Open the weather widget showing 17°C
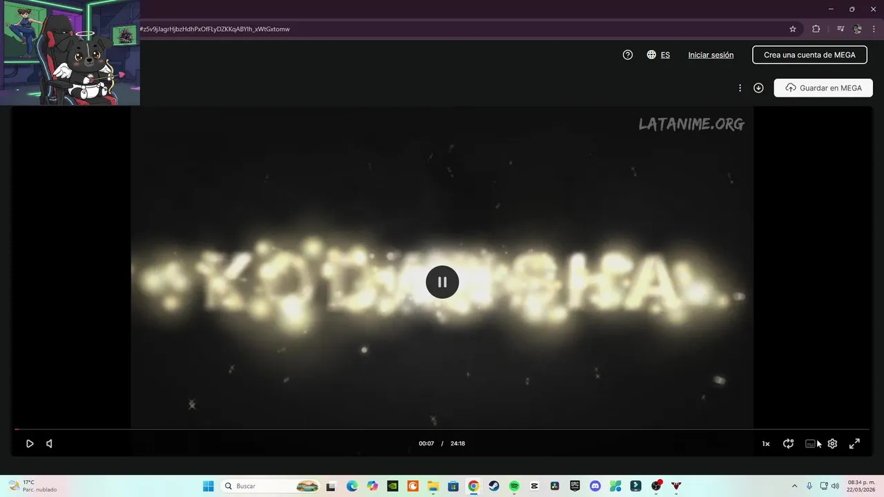 pos(33,486)
